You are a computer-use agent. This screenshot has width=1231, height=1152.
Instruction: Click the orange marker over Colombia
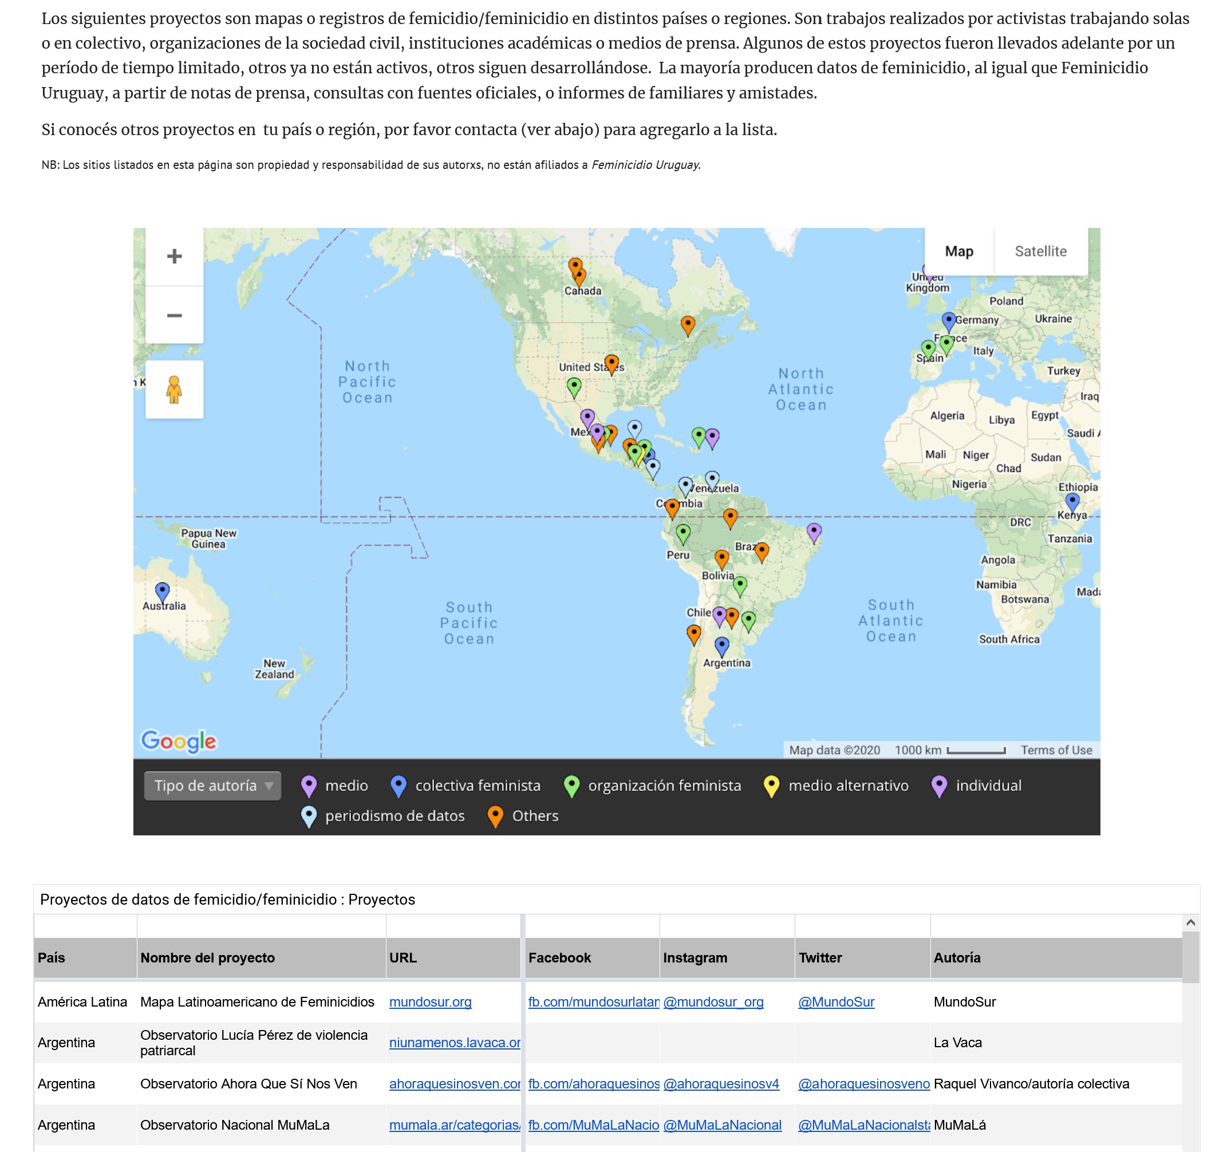pyautogui.click(x=672, y=509)
